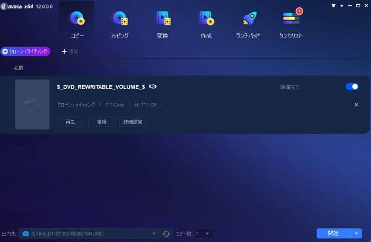Click the refresh drives icon

tap(166, 234)
